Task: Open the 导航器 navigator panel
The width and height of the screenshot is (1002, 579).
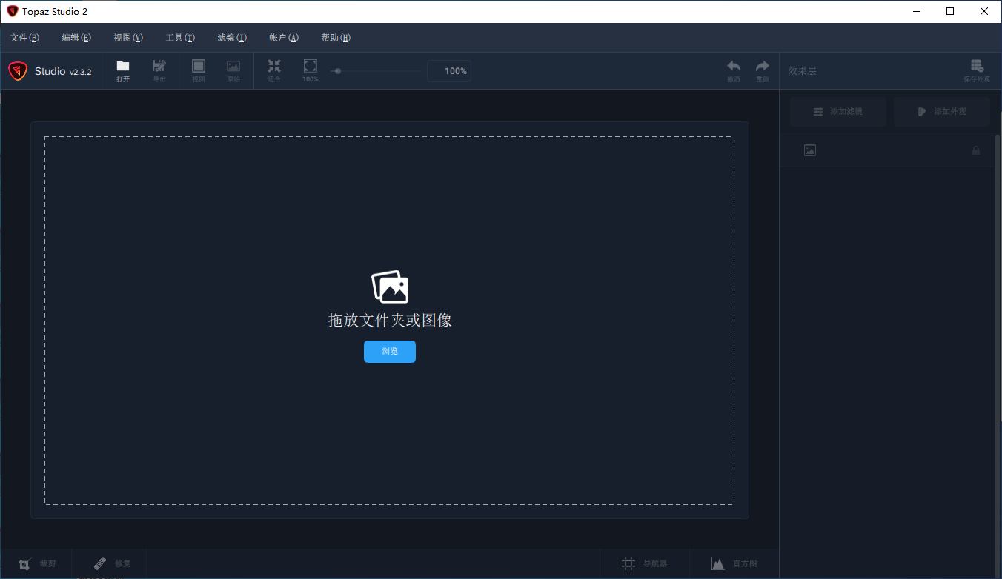Action: coord(645,563)
